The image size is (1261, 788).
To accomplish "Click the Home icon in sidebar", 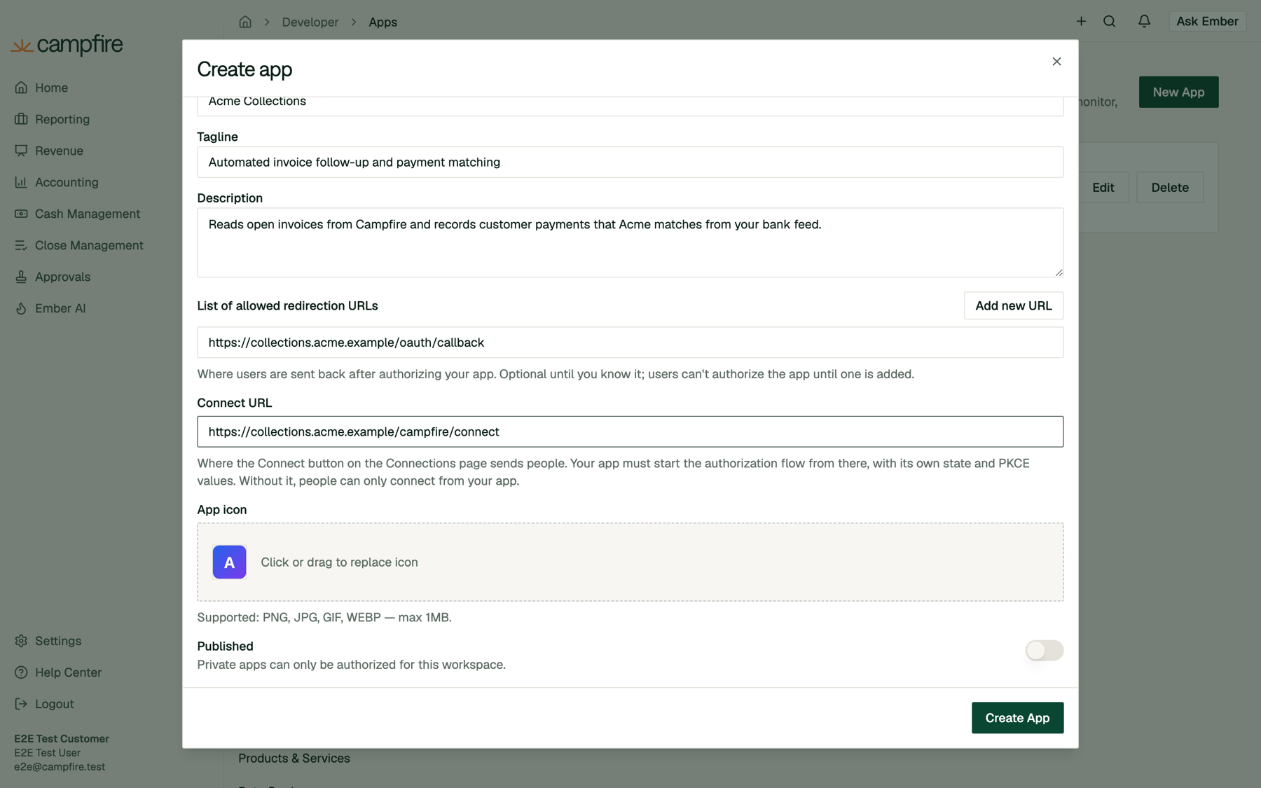I will click(21, 88).
